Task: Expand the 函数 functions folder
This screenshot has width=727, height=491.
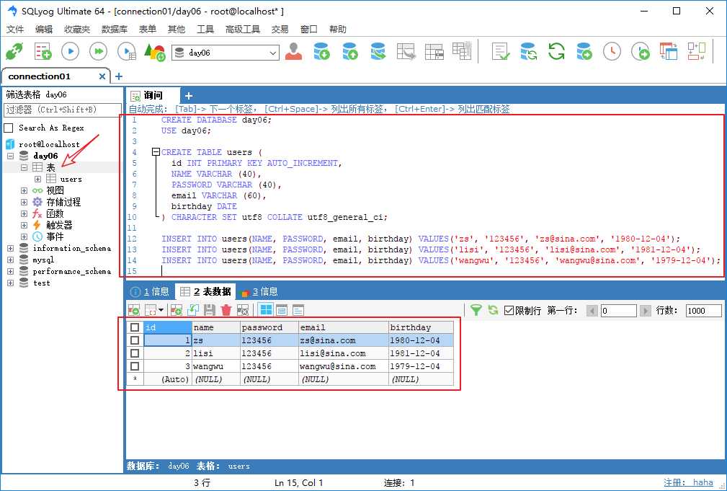Action: [24, 214]
